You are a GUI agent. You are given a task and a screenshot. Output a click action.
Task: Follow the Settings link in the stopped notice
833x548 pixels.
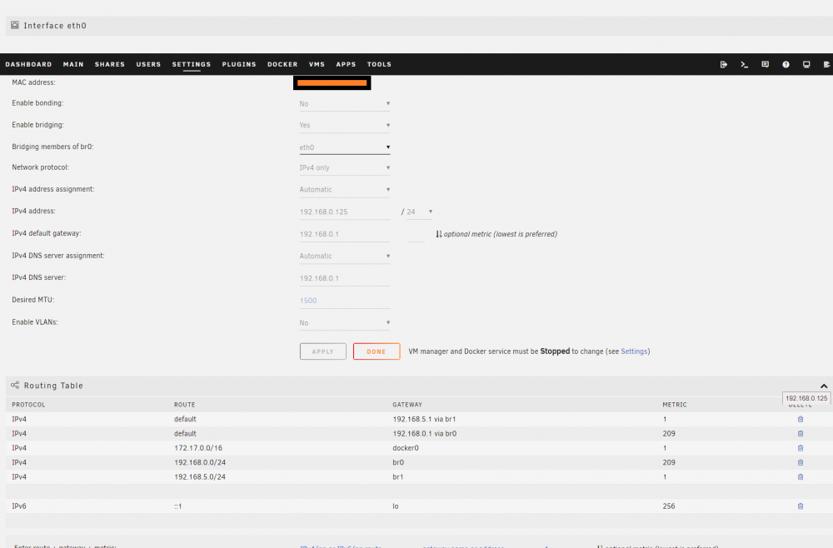point(634,351)
